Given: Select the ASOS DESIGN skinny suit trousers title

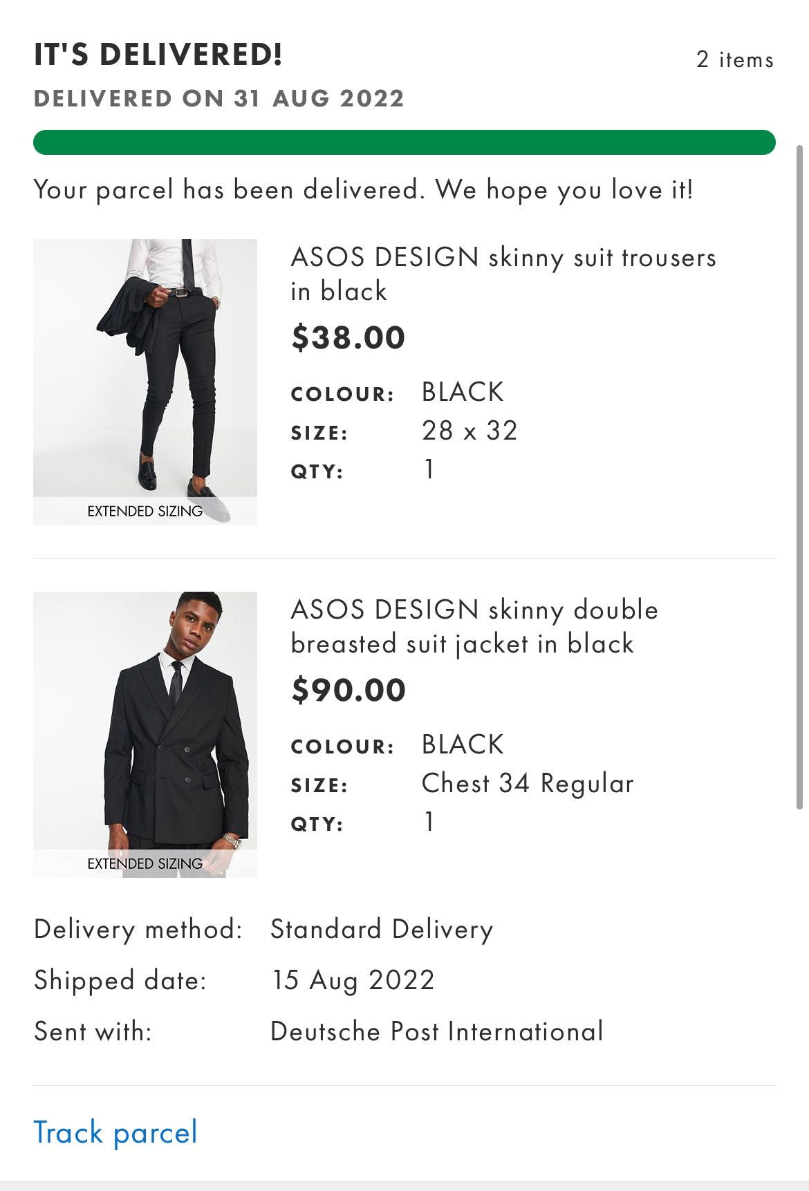Looking at the screenshot, I should coord(503,274).
